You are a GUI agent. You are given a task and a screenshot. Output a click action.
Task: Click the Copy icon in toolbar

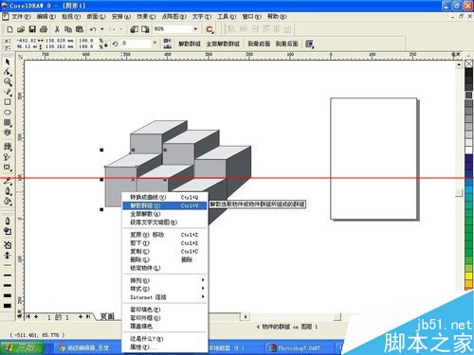click(x=68, y=29)
